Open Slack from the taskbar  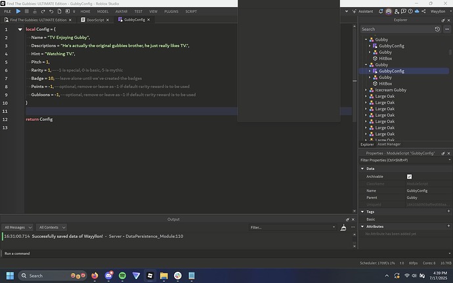[178, 276]
